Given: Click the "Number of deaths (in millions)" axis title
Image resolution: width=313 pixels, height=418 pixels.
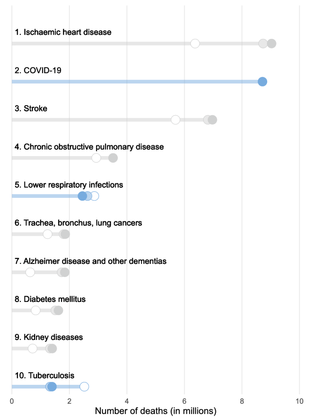Looking at the screenshot, I should tap(156, 411).
